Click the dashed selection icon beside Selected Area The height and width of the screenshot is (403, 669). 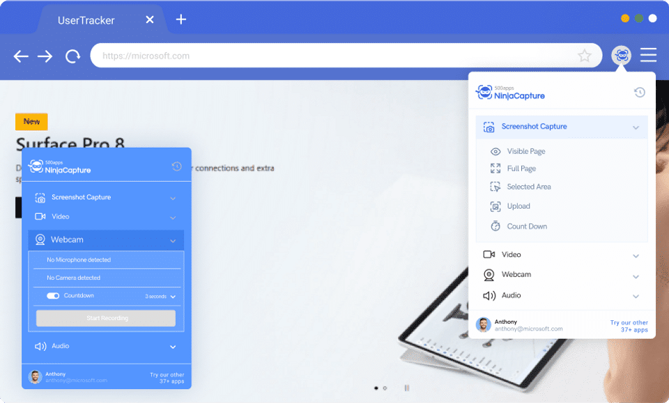495,187
